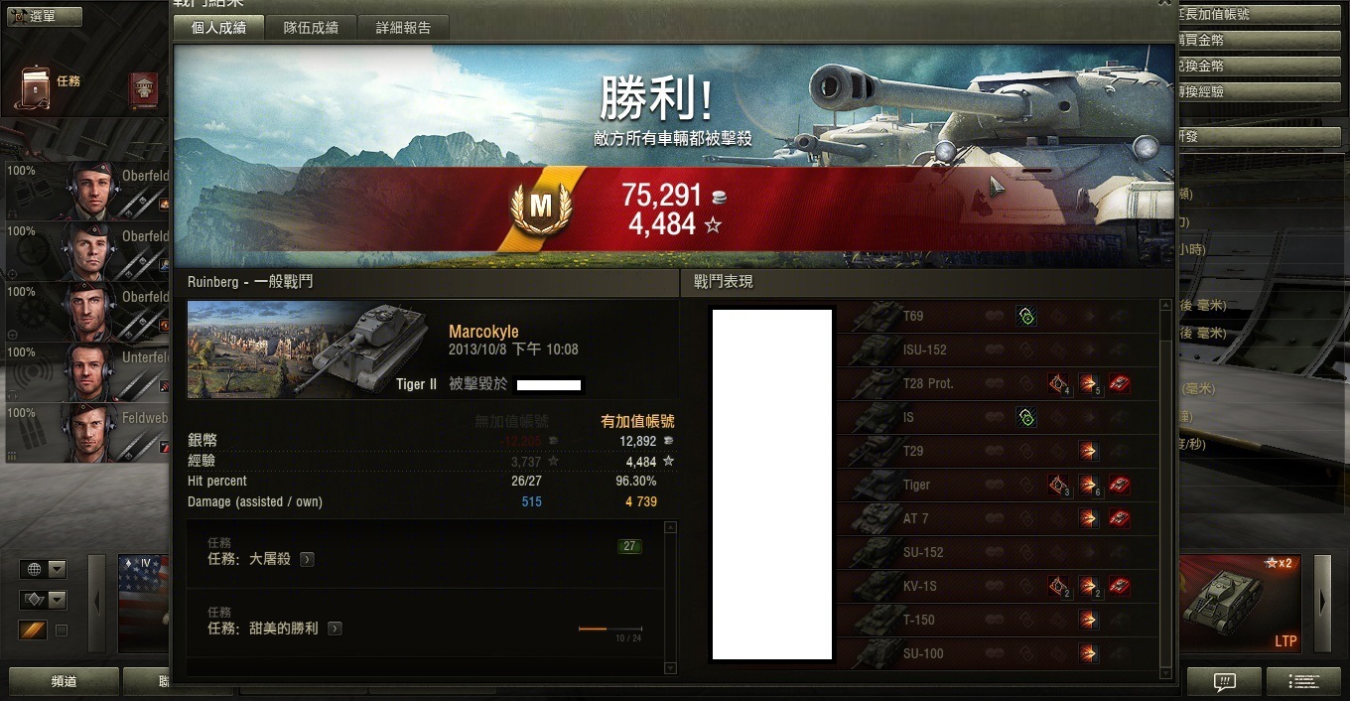The width and height of the screenshot is (1350, 701).
Task: Click the Mastery badge M icon
Action: point(541,207)
